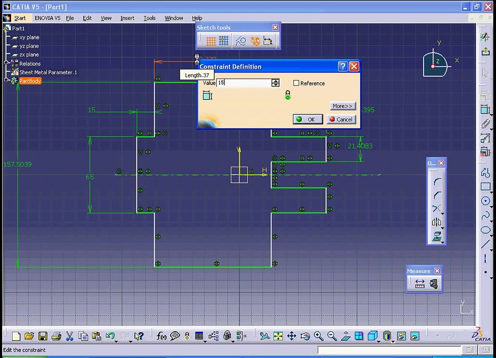
Task: Click the Fit All In view icon
Action: coord(278,336)
